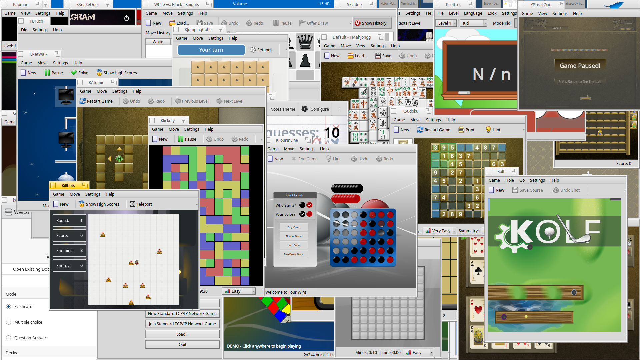Click Show History clock icon in Knights
This screenshot has height=360, width=640.
[x=358, y=23]
